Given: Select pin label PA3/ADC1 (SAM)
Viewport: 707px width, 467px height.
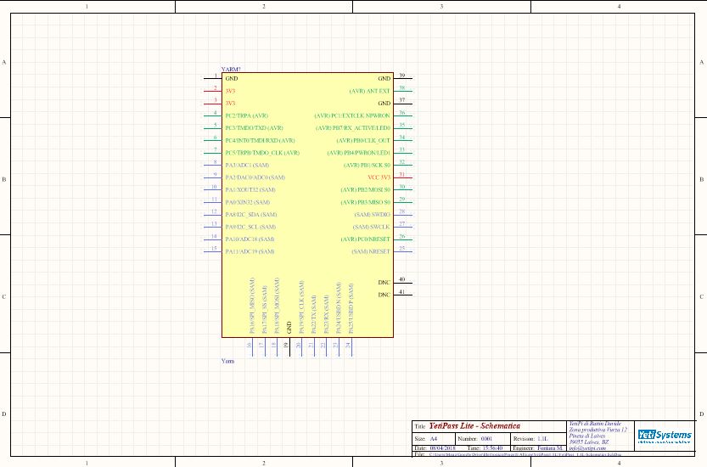Looking at the screenshot, I should point(247,165).
